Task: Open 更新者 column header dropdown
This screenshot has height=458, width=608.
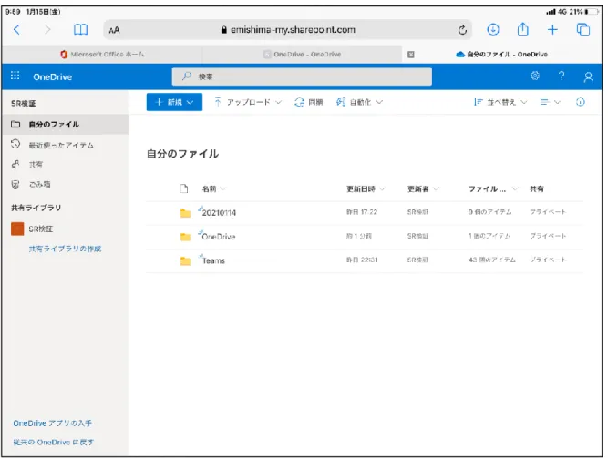Action: click(423, 188)
